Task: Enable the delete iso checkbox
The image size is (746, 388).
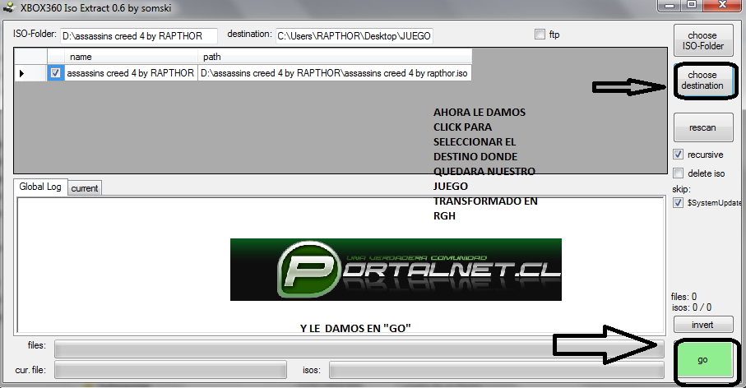Action: click(x=678, y=173)
